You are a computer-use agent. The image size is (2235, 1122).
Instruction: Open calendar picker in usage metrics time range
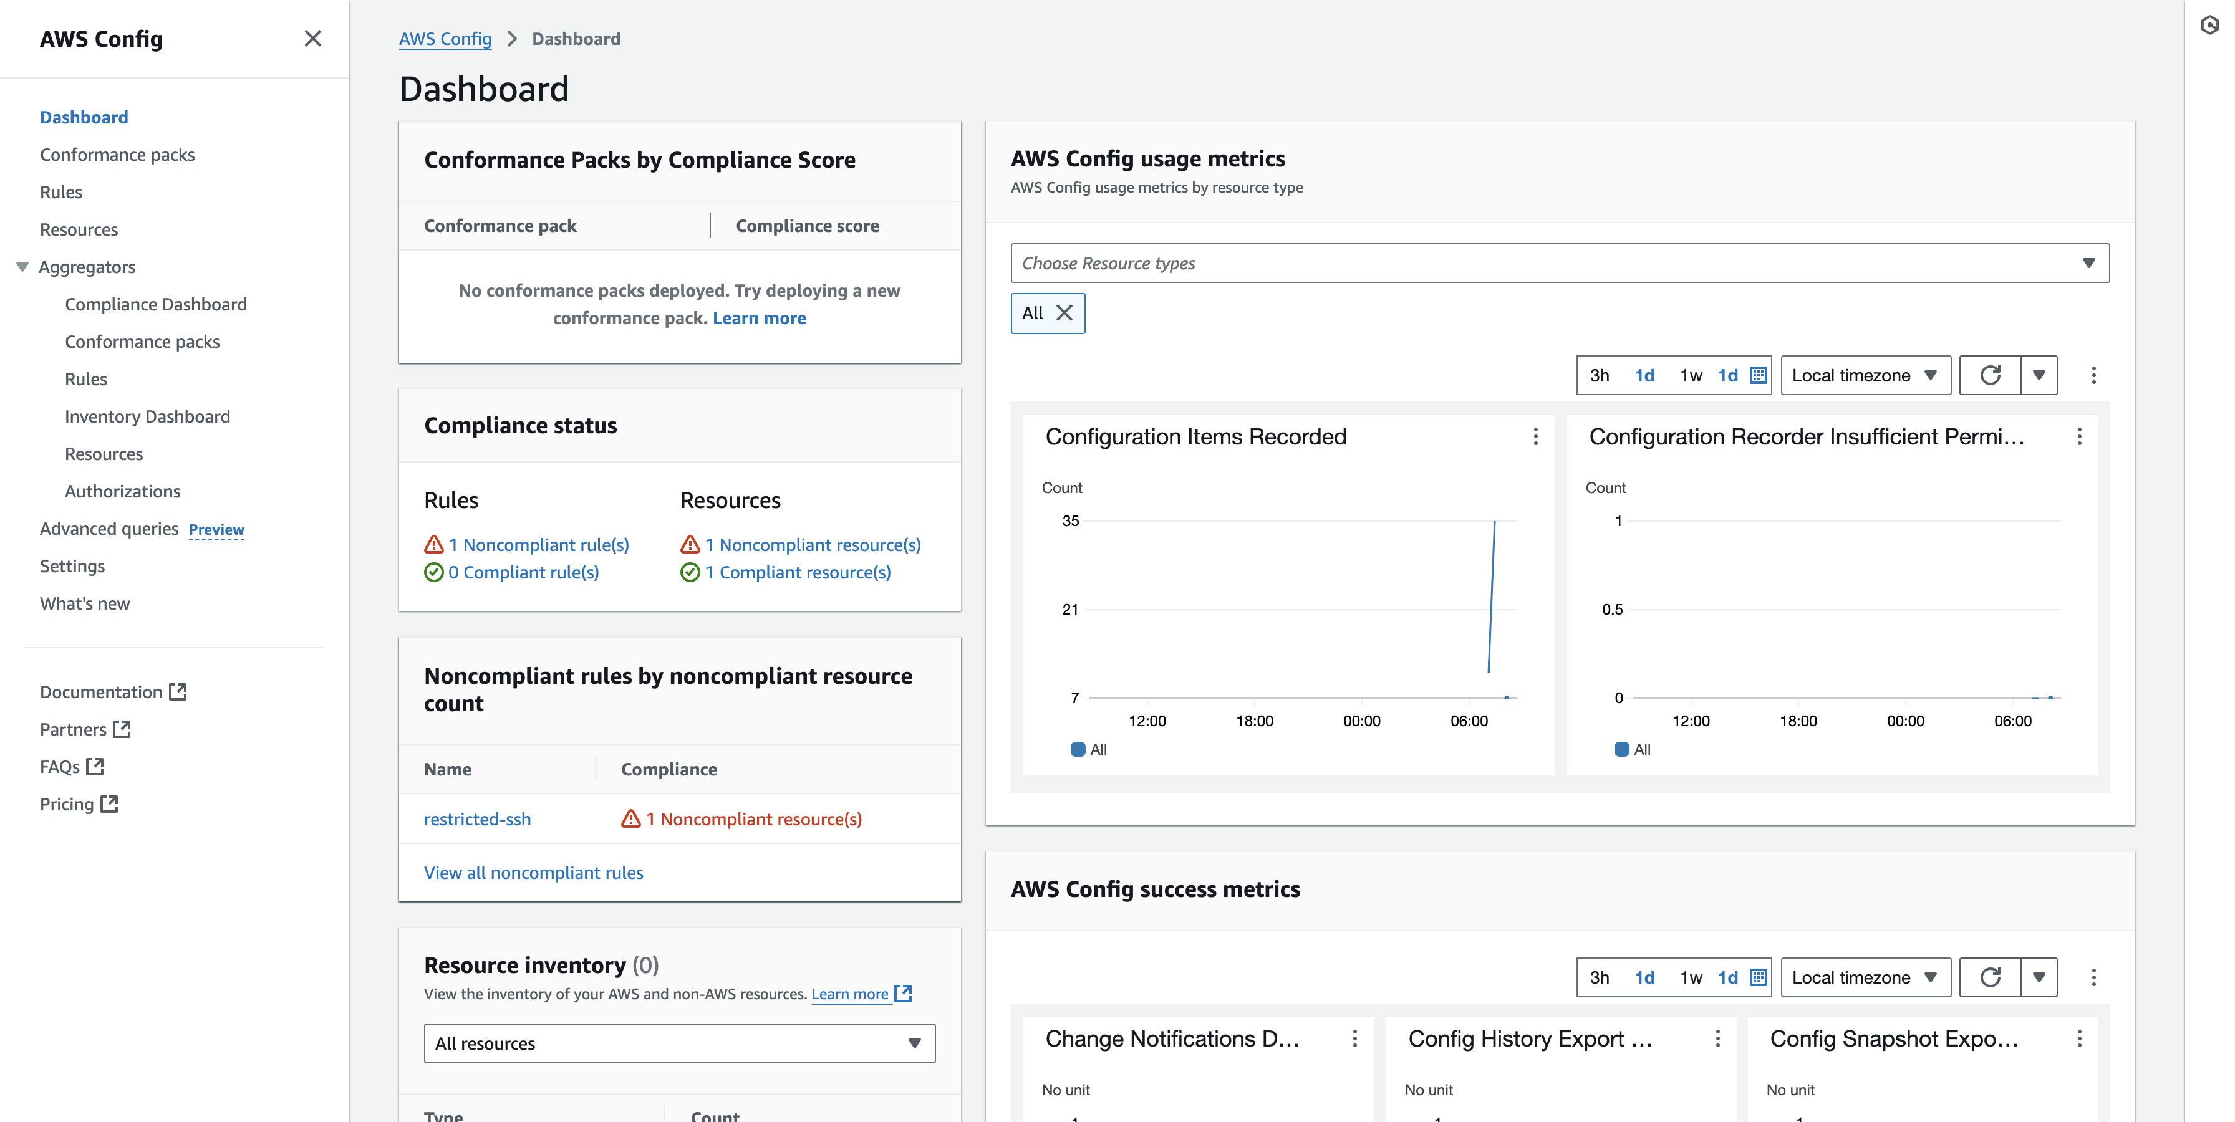(1758, 375)
